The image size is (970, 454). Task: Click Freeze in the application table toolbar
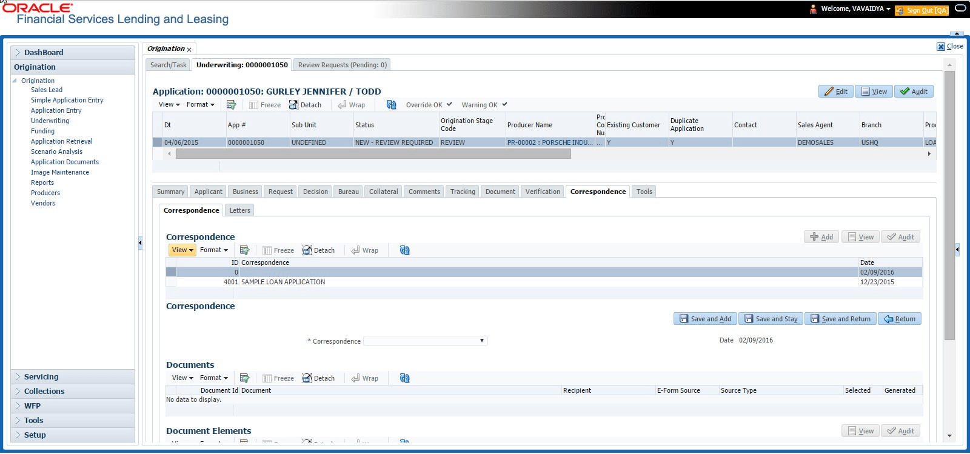tap(265, 105)
